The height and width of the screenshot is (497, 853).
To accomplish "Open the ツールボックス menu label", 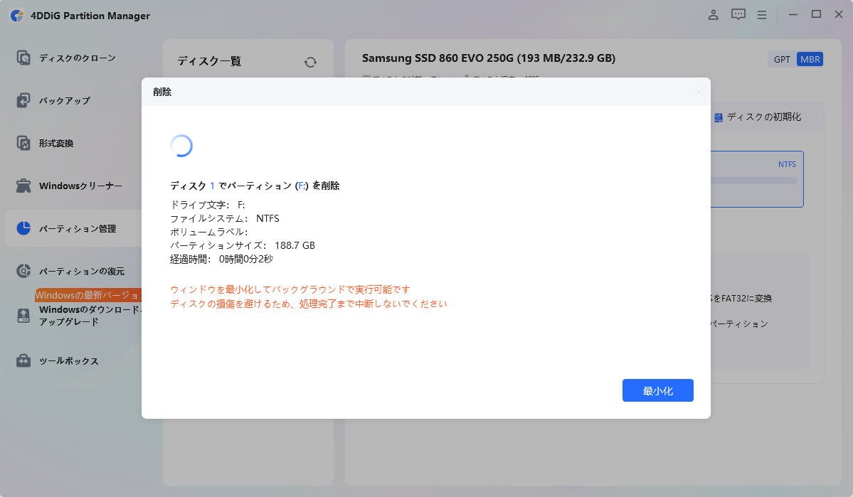I will coord(68,361).
